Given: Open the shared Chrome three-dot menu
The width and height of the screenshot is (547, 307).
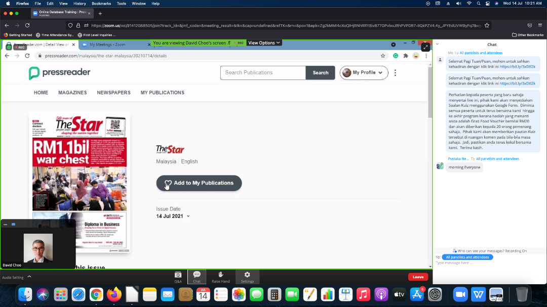Looking at the screenshot, I should pos(426,56).
